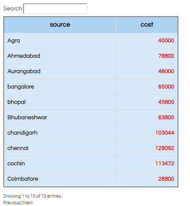Select the Coimbatore source cell
Viewport: 190px width, 206px height.
click(60, 179)
